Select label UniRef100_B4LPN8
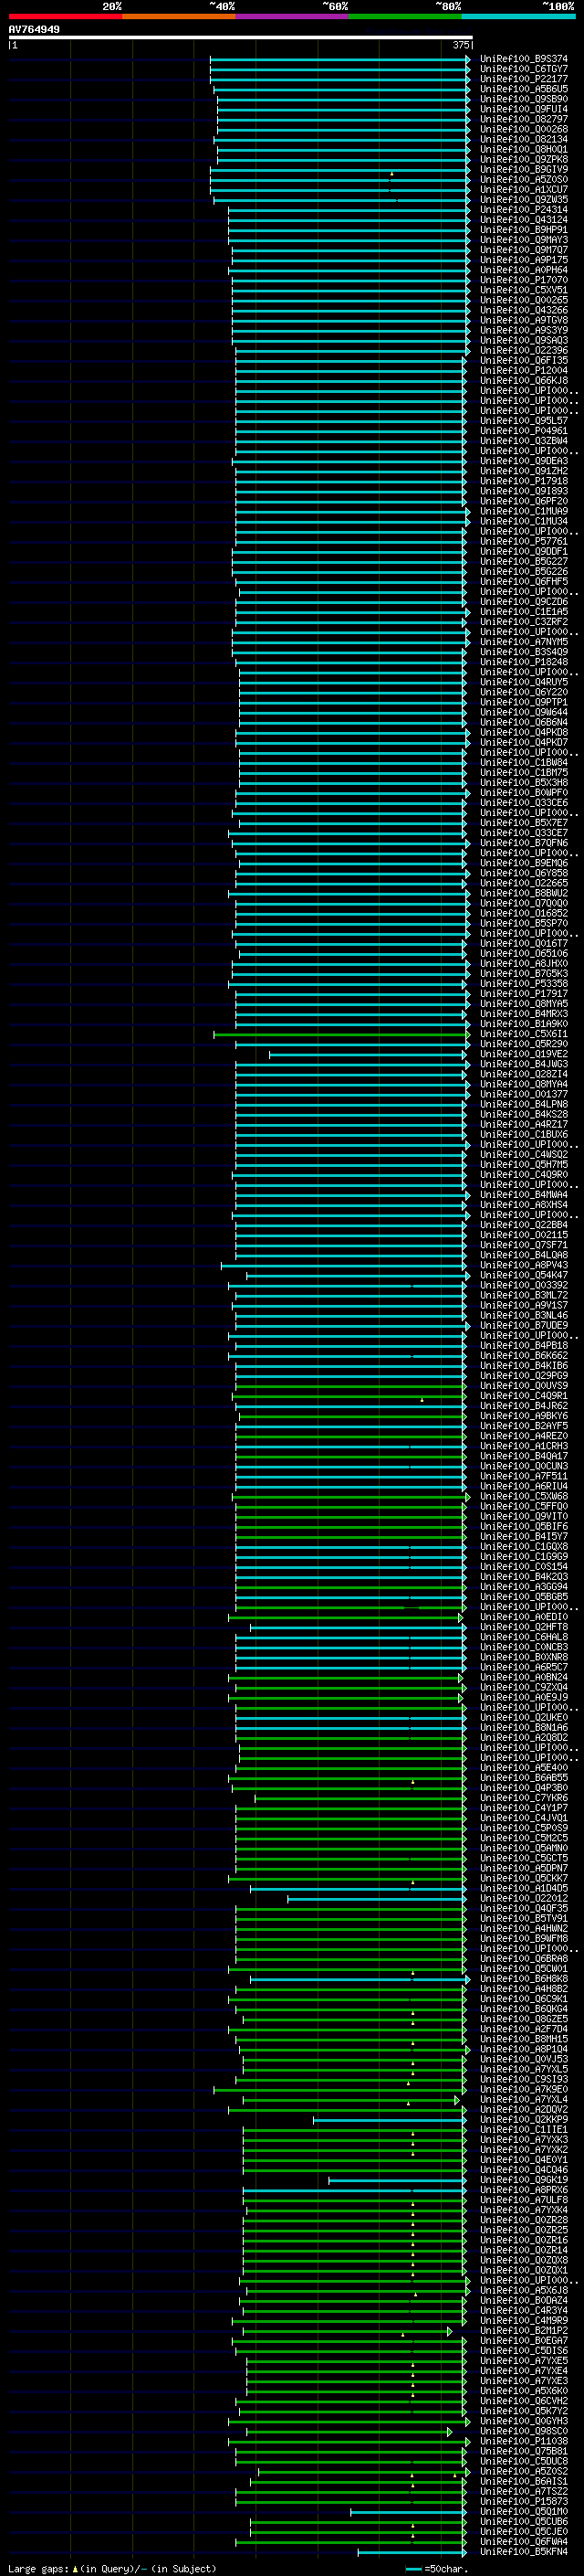 tap(524, 1104)
